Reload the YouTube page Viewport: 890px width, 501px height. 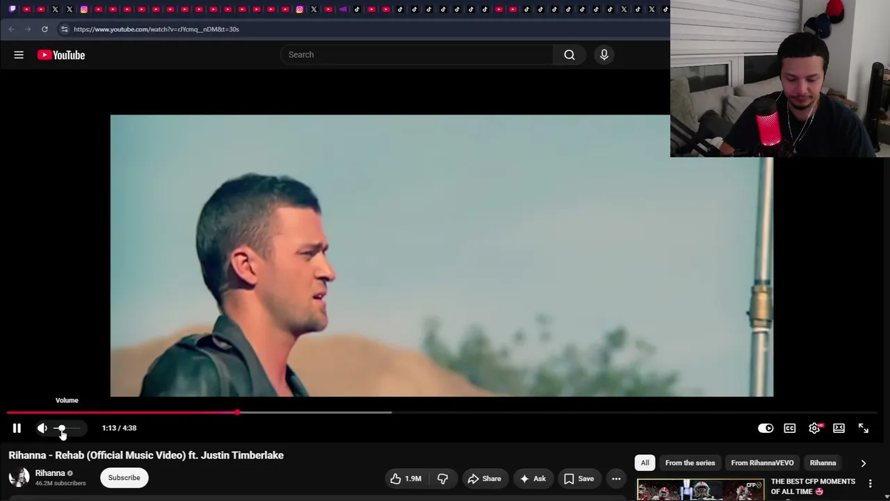pos(44,29)
